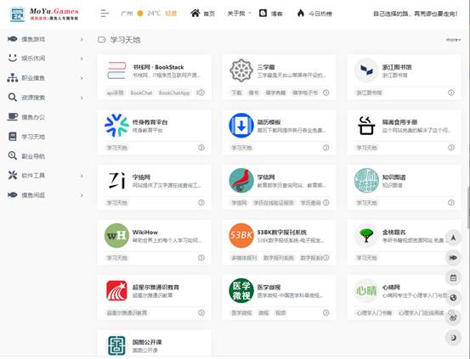Open the 隔离食用手册 cooking pot logo
This screenshot has width=470, height=359.
[366, 126]
